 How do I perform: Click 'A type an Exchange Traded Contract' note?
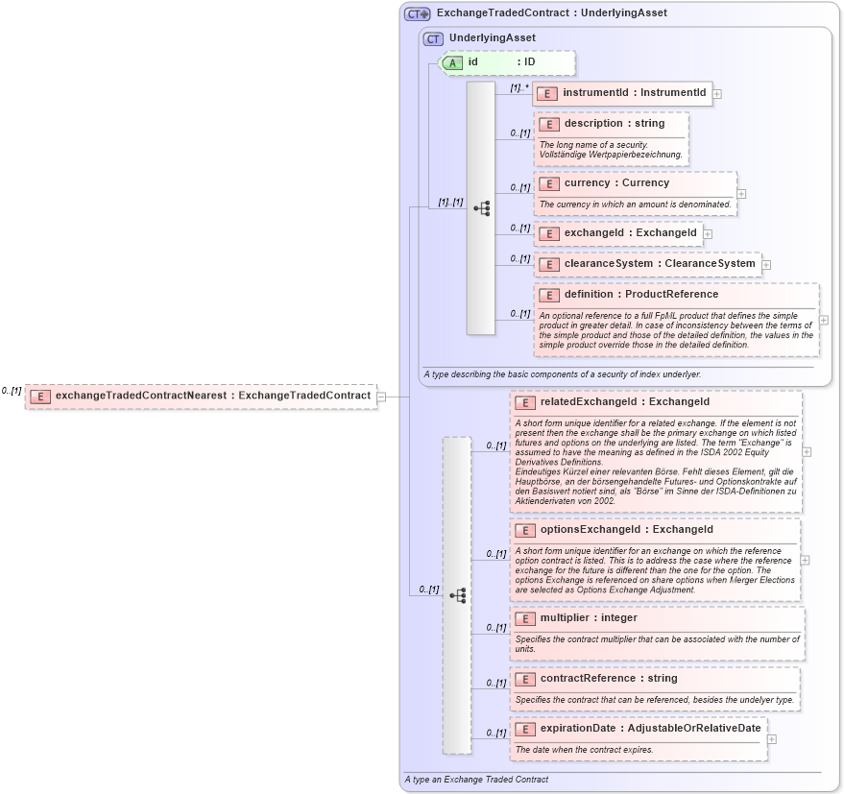pos(476,780)
